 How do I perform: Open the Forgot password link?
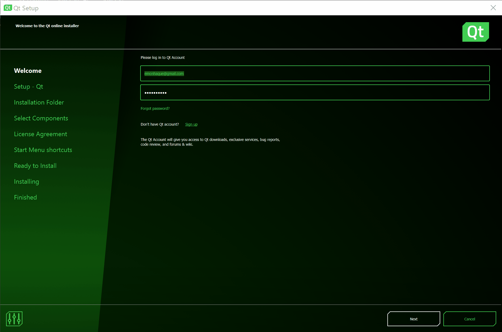(155, 108)
